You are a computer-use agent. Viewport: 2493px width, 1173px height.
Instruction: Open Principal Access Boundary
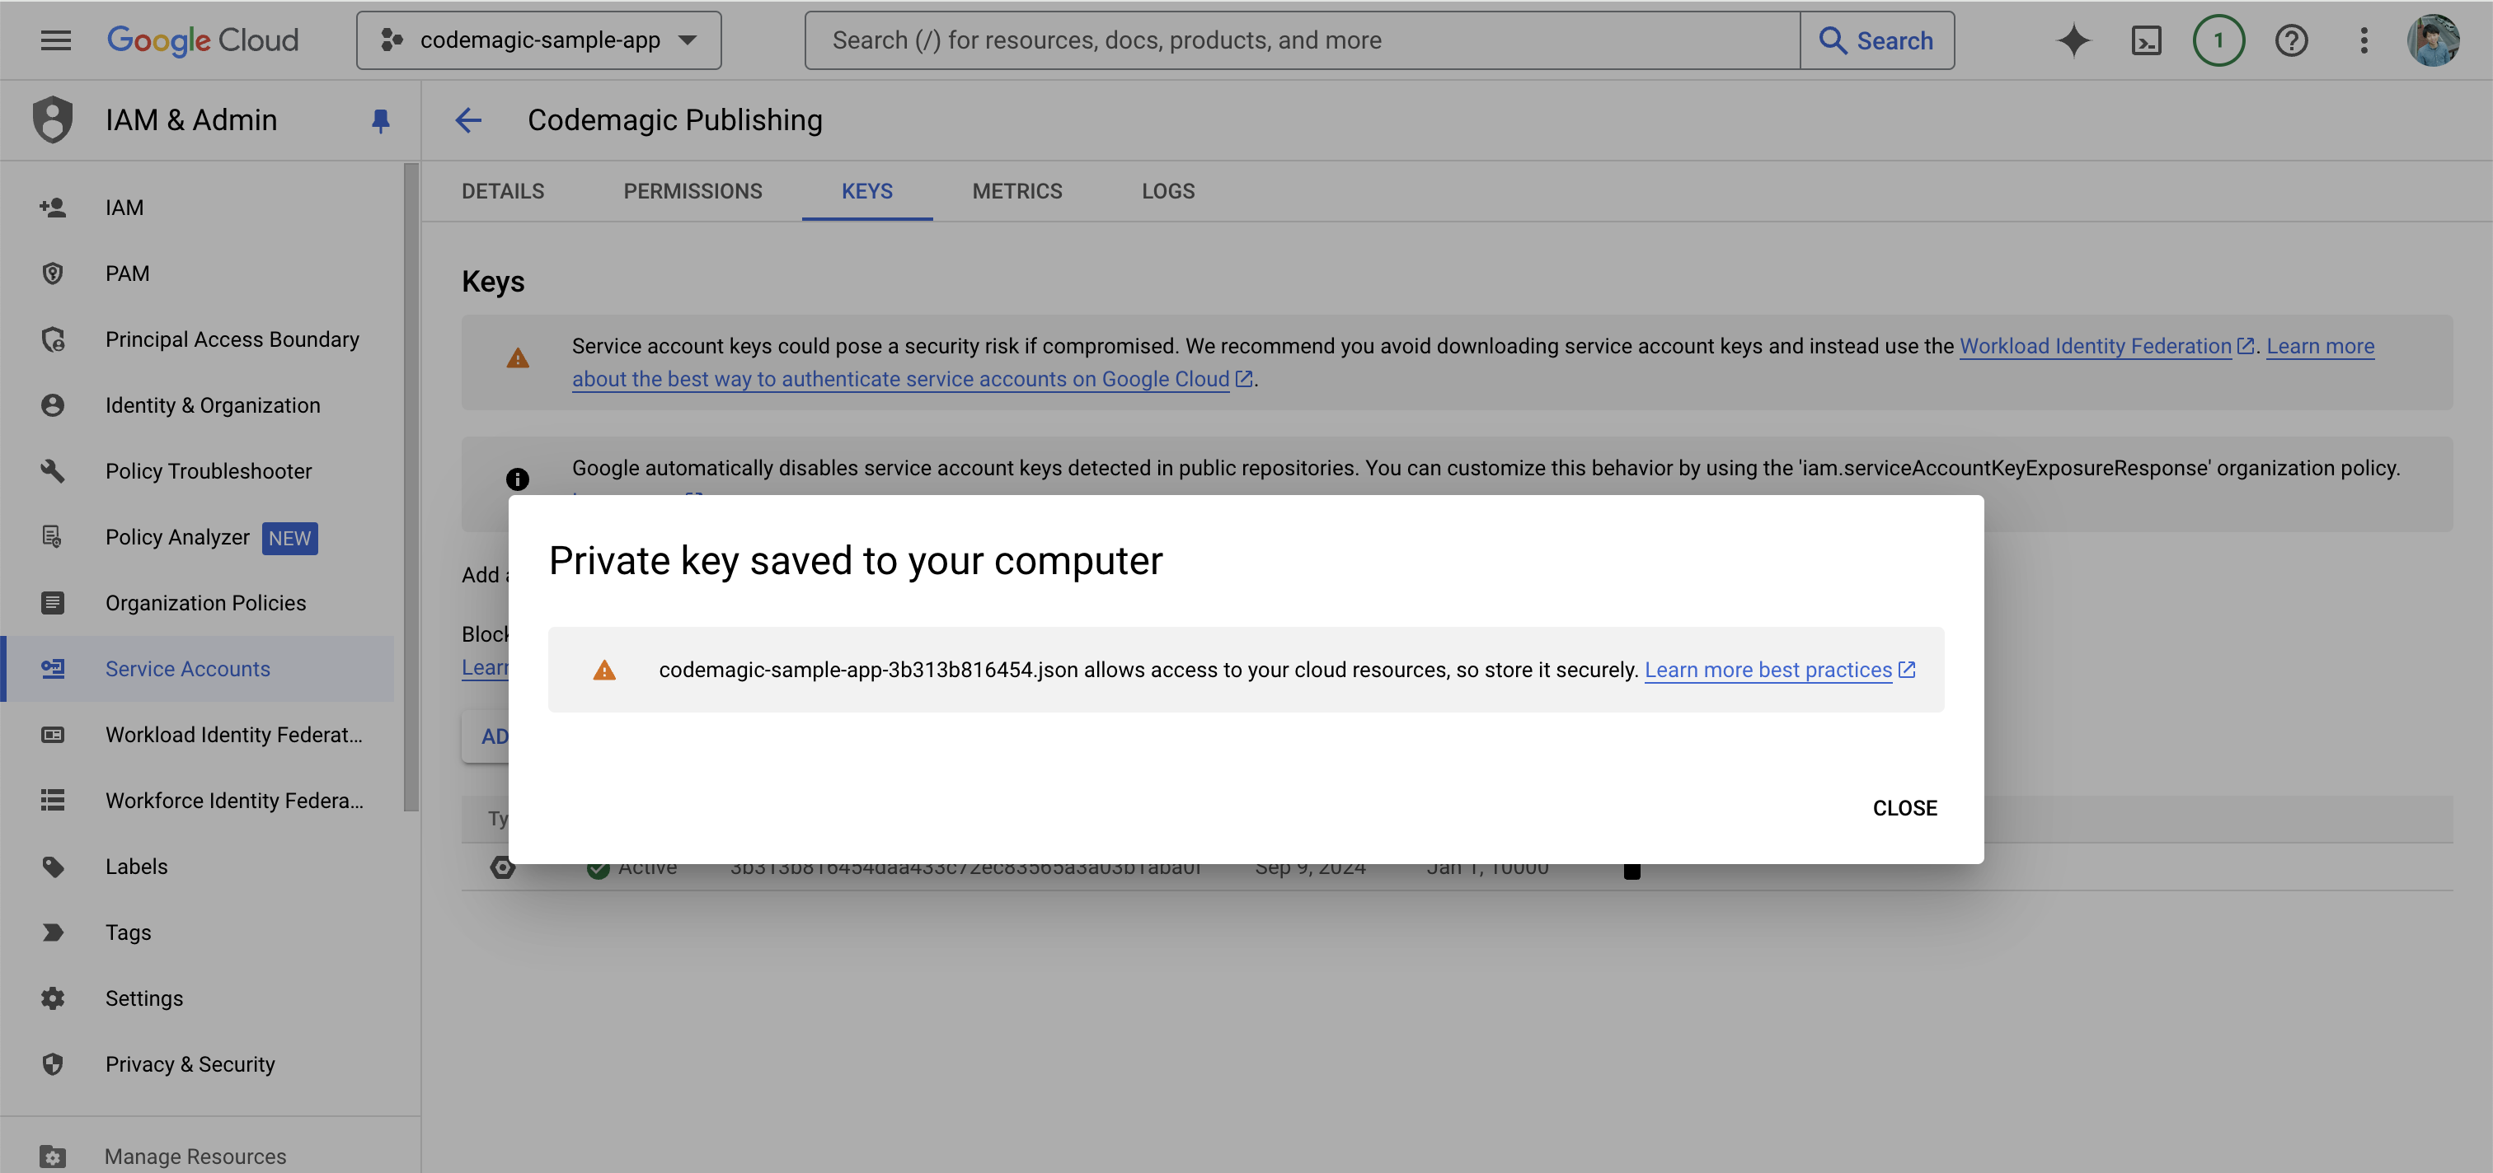pos(199,339)
